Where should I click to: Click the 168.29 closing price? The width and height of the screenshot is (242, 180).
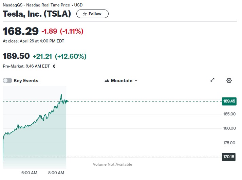click(21, 31)
